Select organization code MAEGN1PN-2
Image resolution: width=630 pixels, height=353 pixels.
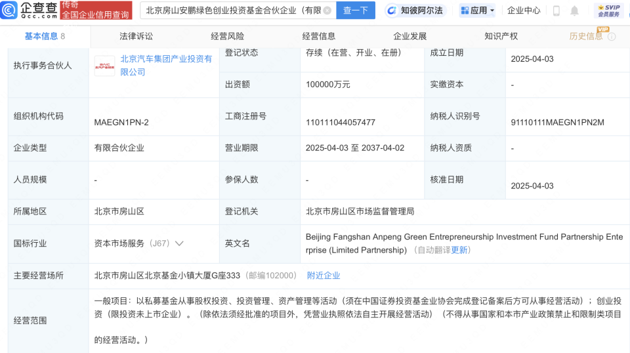121,123
